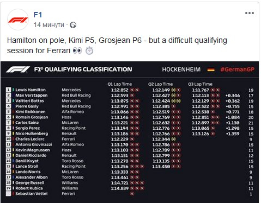Image resolution: width=261 pixels, height=203 pixels.
Task: Click the stopwatch emoji in post text
Action: click(x=89, y=50)
